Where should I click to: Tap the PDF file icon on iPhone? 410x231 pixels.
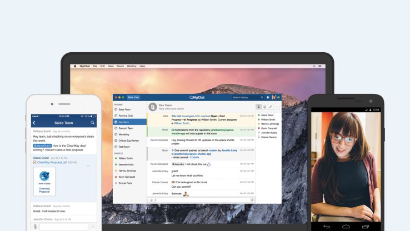pyautogui.click(x=35, y=163)
